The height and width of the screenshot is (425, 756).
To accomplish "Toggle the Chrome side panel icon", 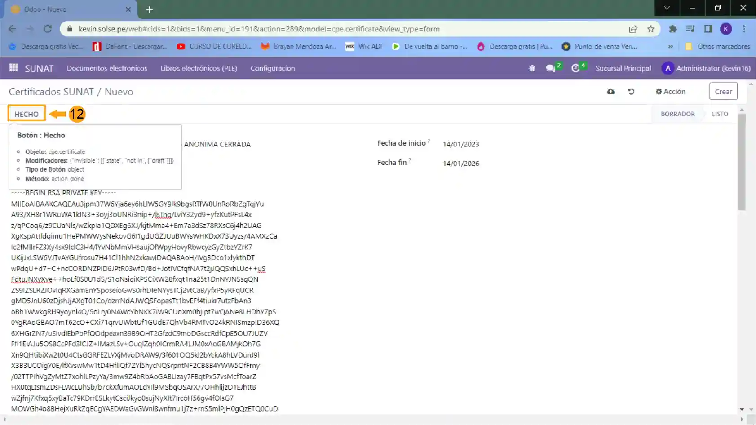I will click(x=708, y=29).
